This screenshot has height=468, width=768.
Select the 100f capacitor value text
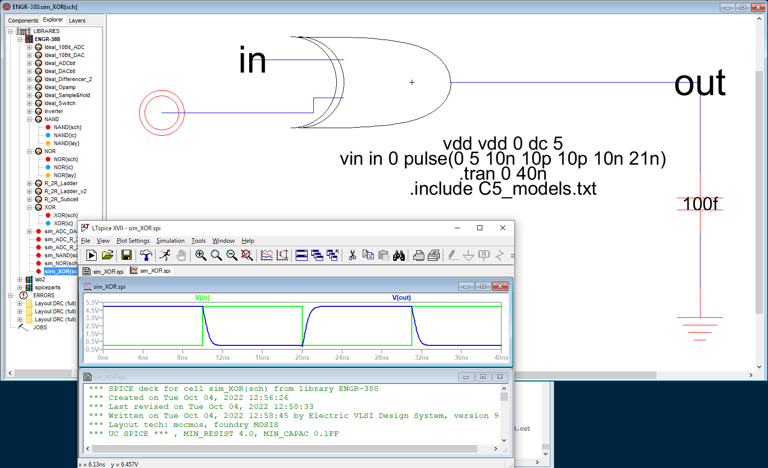pos(700,204)
